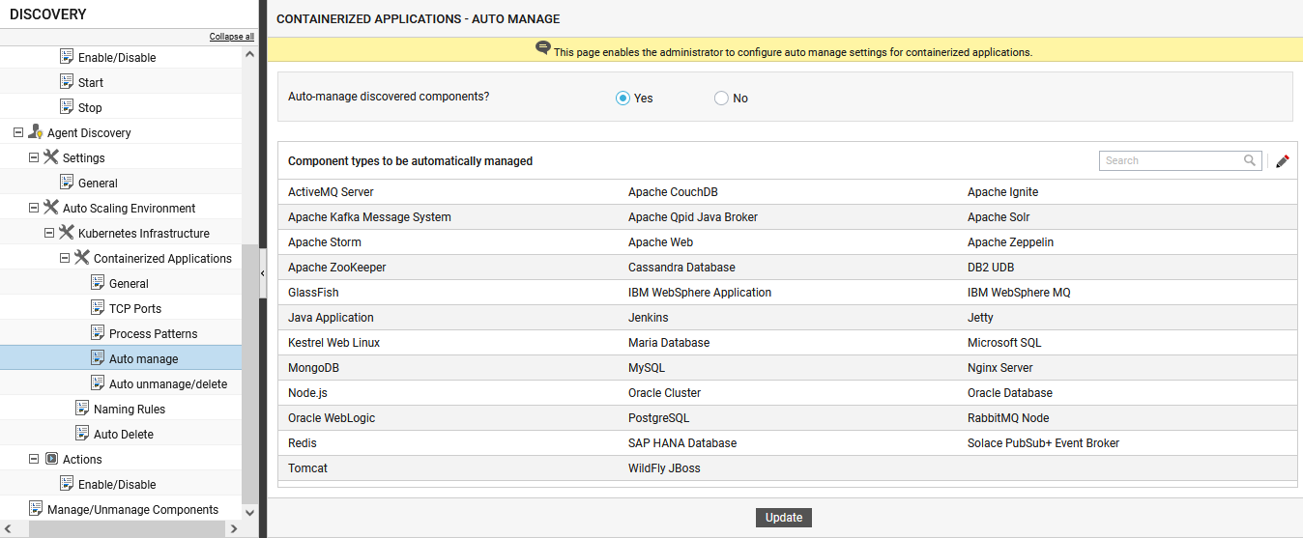The height and width of the screenshot is (538, 1303).
Task: Click the sidebar scroll up arrow
Action: (250, 54)
